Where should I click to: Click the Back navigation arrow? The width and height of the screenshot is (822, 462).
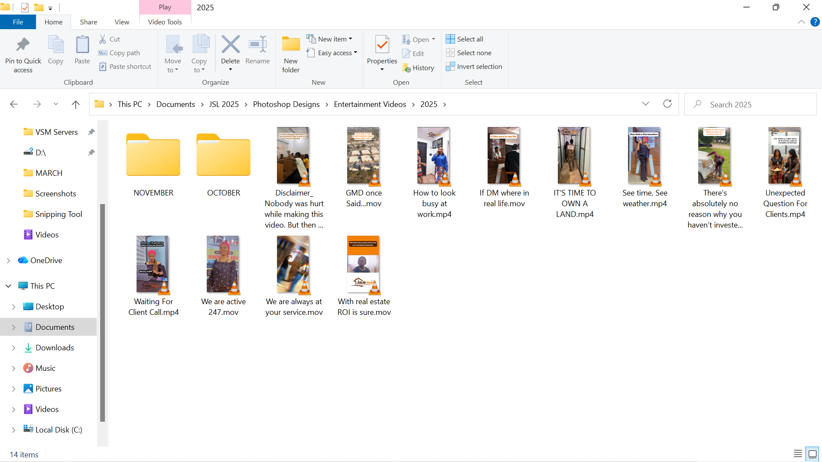click(x=14, y=104)
